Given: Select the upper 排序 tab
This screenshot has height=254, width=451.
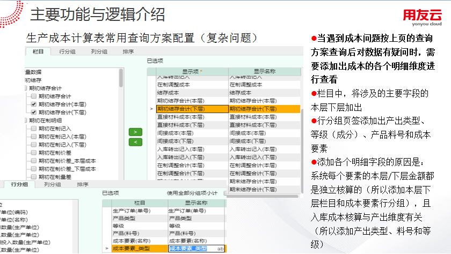Looking at the screenshot, I should coord(128,51).
